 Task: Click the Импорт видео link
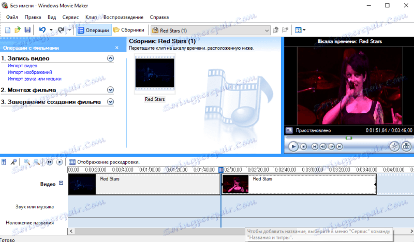[x=22, y=66]
